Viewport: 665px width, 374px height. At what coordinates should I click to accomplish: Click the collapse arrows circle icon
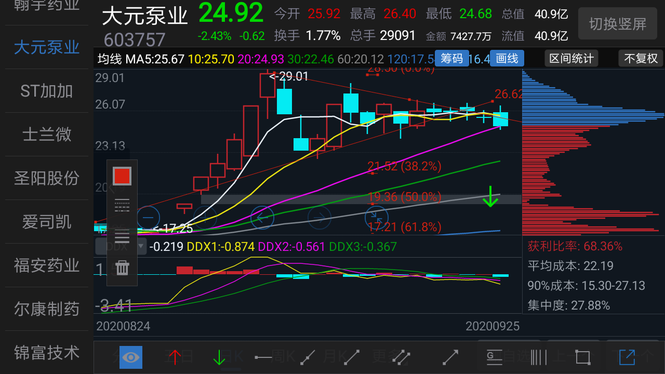click(377, 218)
